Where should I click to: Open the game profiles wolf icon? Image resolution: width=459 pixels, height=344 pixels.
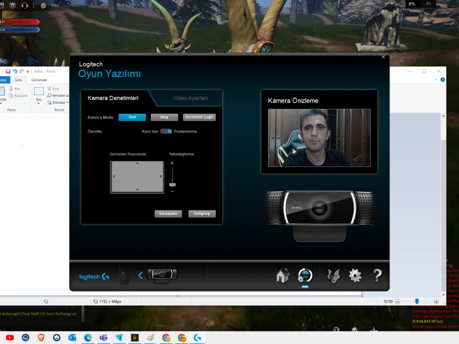[x=333, y=275]
